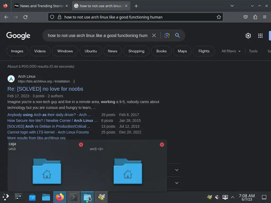Viewport: 271px width, 203px height.
Task: Open the clock showing 7:08 AM
Action: click(247, 197)
